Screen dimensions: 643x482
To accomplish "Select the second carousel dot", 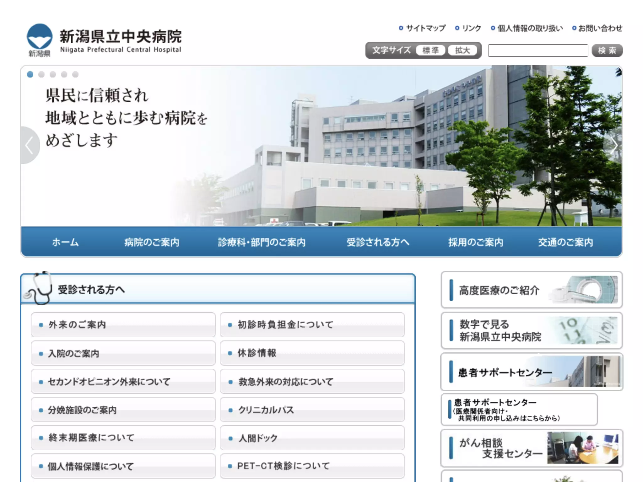I will point(41,74).
